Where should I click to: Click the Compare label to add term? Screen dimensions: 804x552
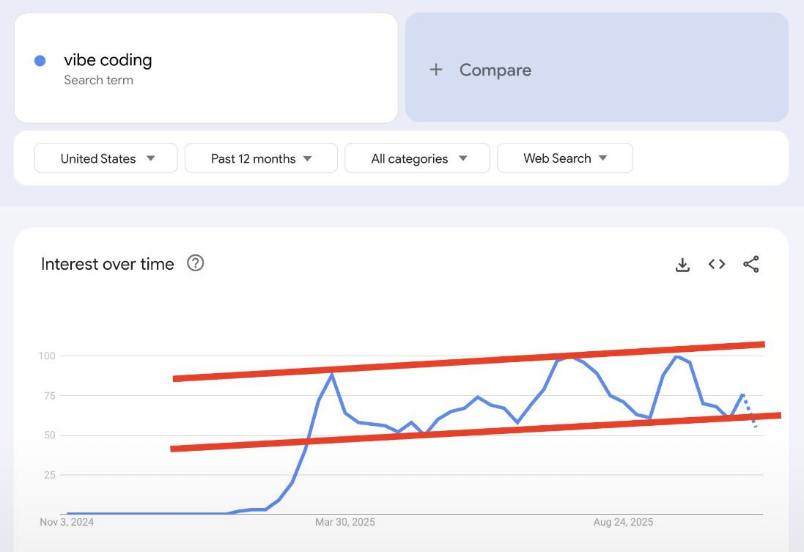click(x=495, y=70)
